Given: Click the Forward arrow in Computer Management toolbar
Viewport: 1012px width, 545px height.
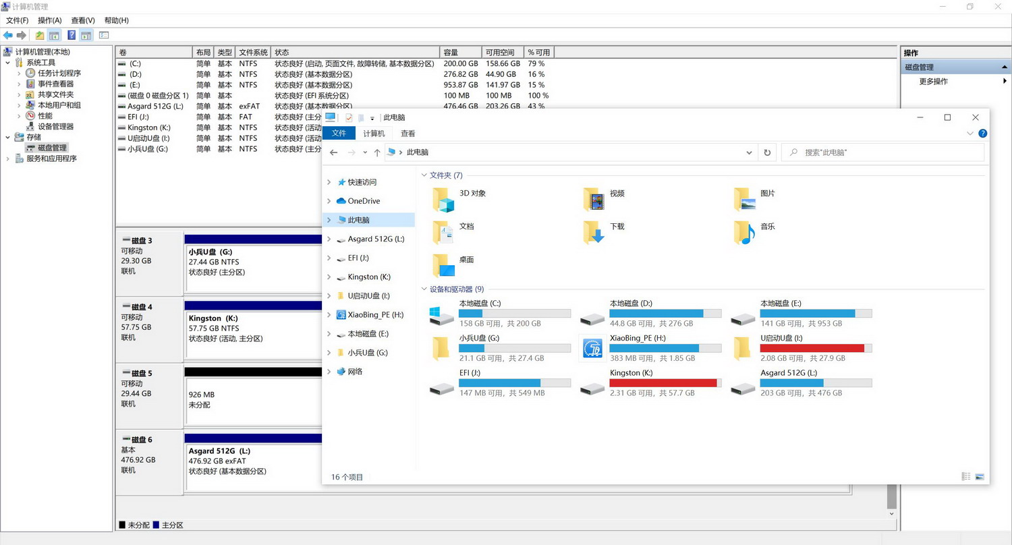Looking at the screenshot, I should [22, 35].
